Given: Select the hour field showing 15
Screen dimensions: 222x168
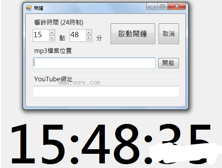Looking at the screenshot, I should pyautogui.click(x=41, y=35).
